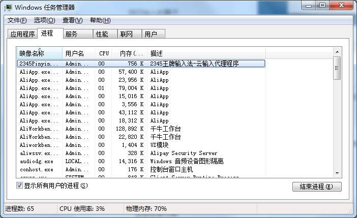Sort by 映像名称 column header

pyautogui.click(x=39, y=53)
